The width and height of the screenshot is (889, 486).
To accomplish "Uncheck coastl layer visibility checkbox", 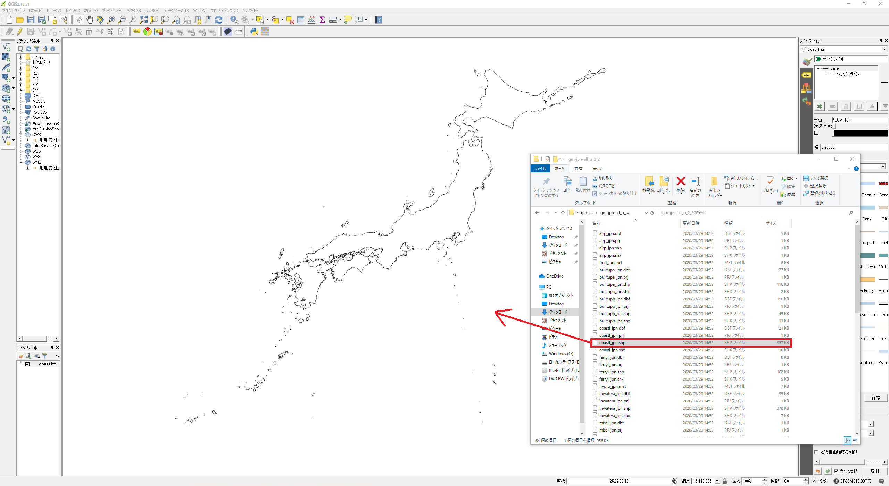I will pos(27,364).
